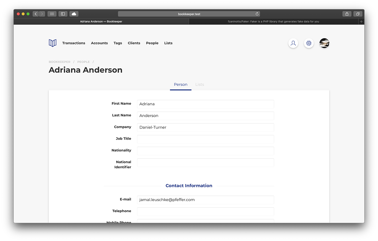
Task: Click Safari forward arrow button
Action: pyautogui.click(x=42, y=14)
